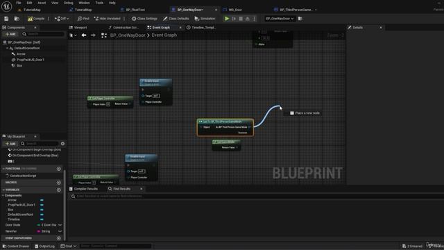Click the Unreal Engine logo icon
This screenshot has height=250, width=444.
(x=6, y=6)
